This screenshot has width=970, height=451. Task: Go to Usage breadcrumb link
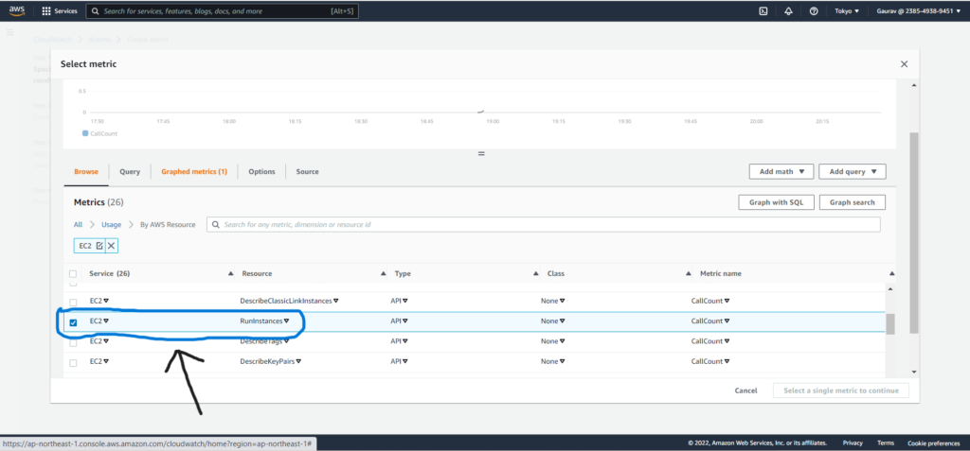112,225
